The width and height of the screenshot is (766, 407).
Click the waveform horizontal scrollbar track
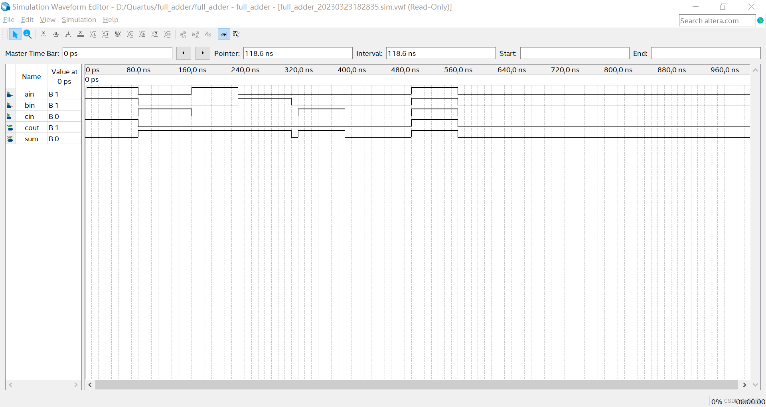[417, 385]
